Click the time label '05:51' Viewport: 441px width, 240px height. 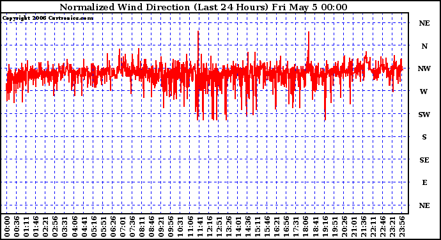click(103, 227)
